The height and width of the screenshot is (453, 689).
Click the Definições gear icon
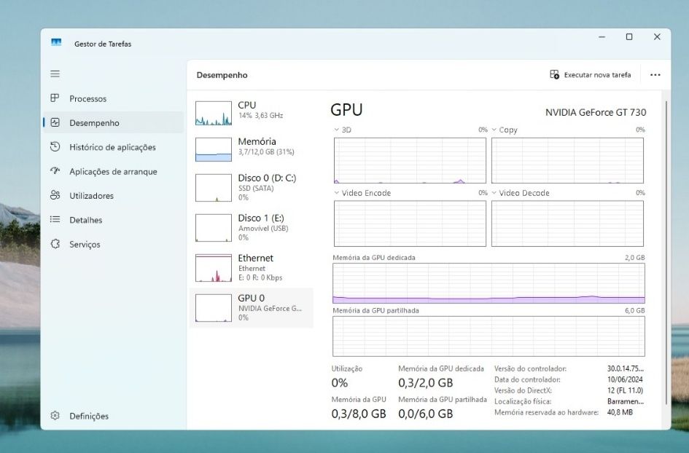[55, 415]
